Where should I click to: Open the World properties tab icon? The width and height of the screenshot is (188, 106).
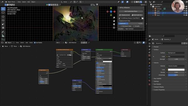150,55
